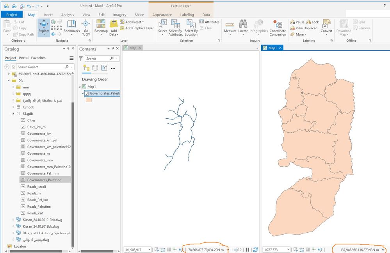Switch to Portal in Catalog pane
Viewport: 390px width, 253px height.
click(24, 58)
